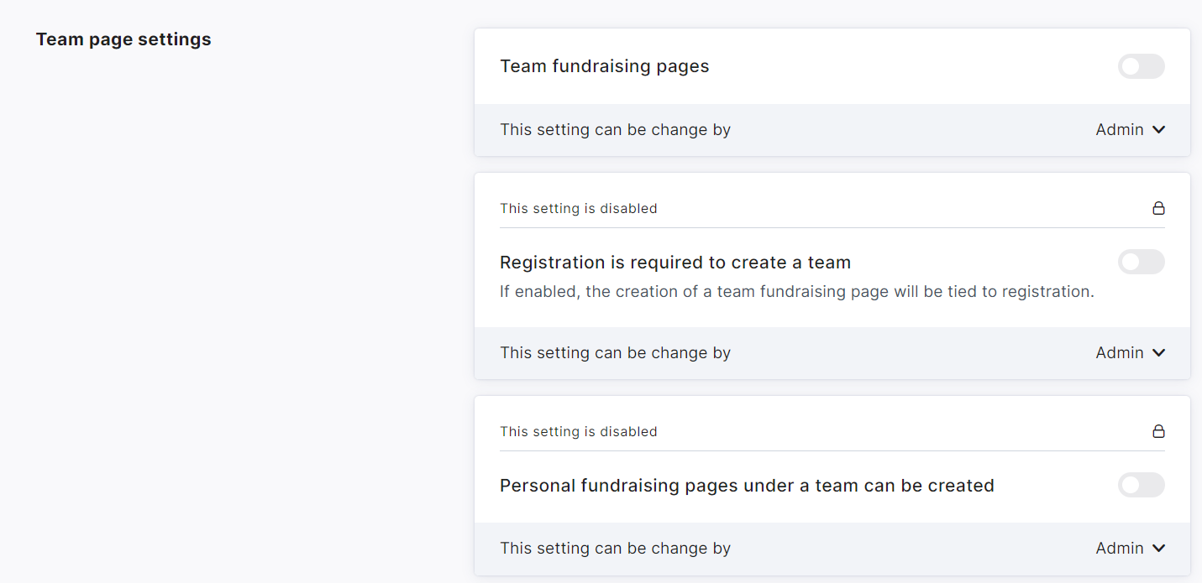The height and width of the screenshot is (583, 1202).
Task: Turn on Personal fundraising pages under a team
Action: 1141,485
